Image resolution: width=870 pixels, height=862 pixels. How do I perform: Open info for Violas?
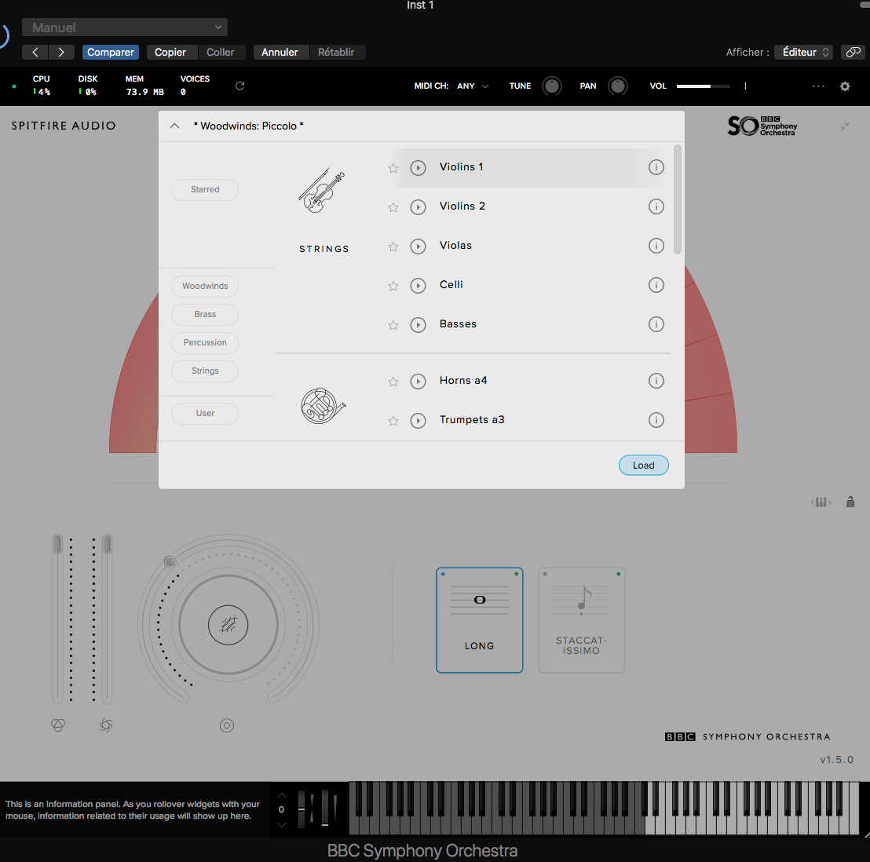click(656, 246)
